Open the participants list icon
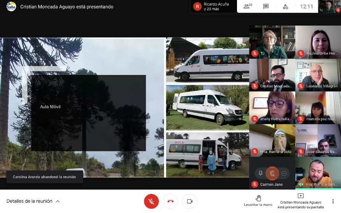Viewport: 341px width, 213px height. [x=247, y=6]
